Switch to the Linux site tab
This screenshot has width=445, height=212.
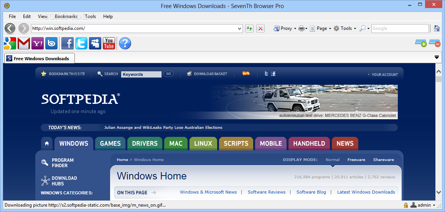[x=203, y=143]
